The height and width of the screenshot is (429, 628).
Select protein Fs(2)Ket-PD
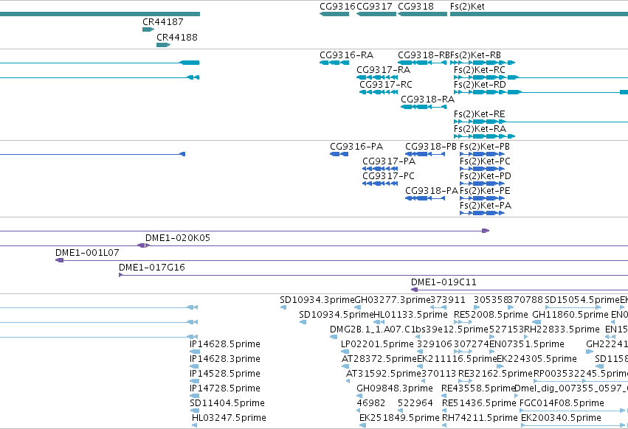pos(482,184)
